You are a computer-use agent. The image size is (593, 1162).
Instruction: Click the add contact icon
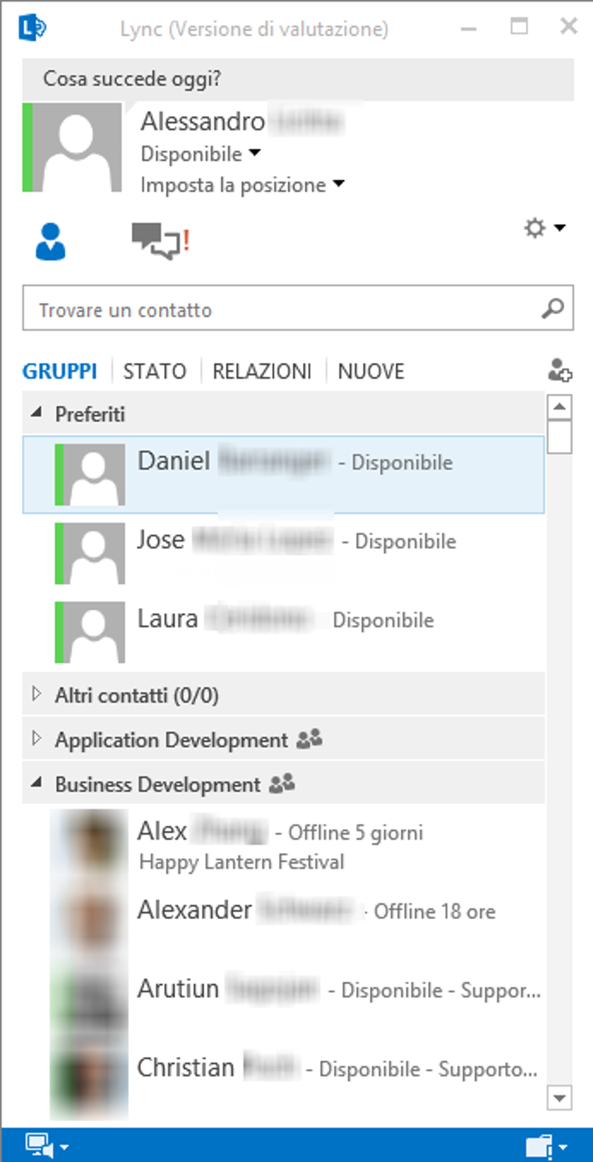coord(560,370)
